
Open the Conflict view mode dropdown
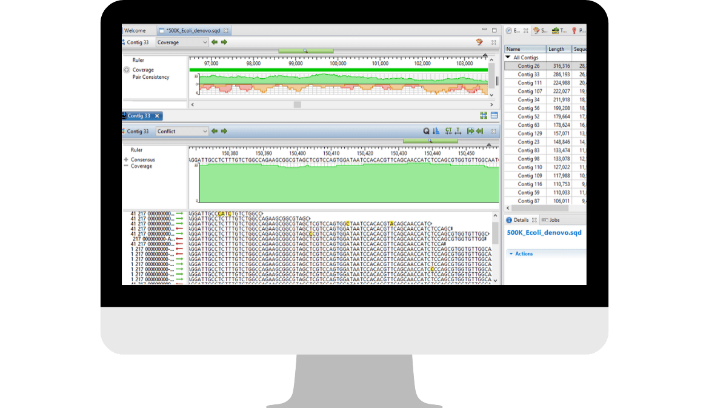(x=182, y=130)
